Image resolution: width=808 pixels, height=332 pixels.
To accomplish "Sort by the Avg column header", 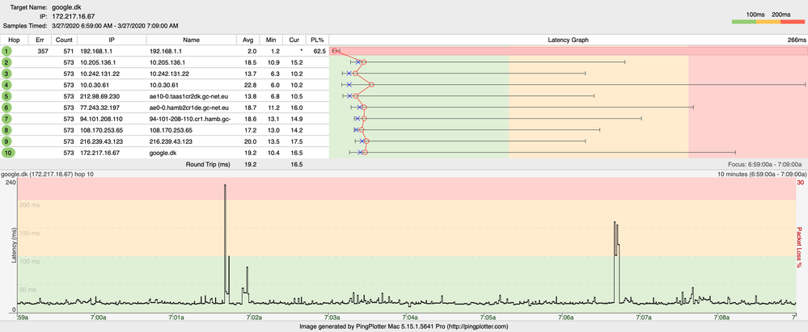I will coord(247,39).
